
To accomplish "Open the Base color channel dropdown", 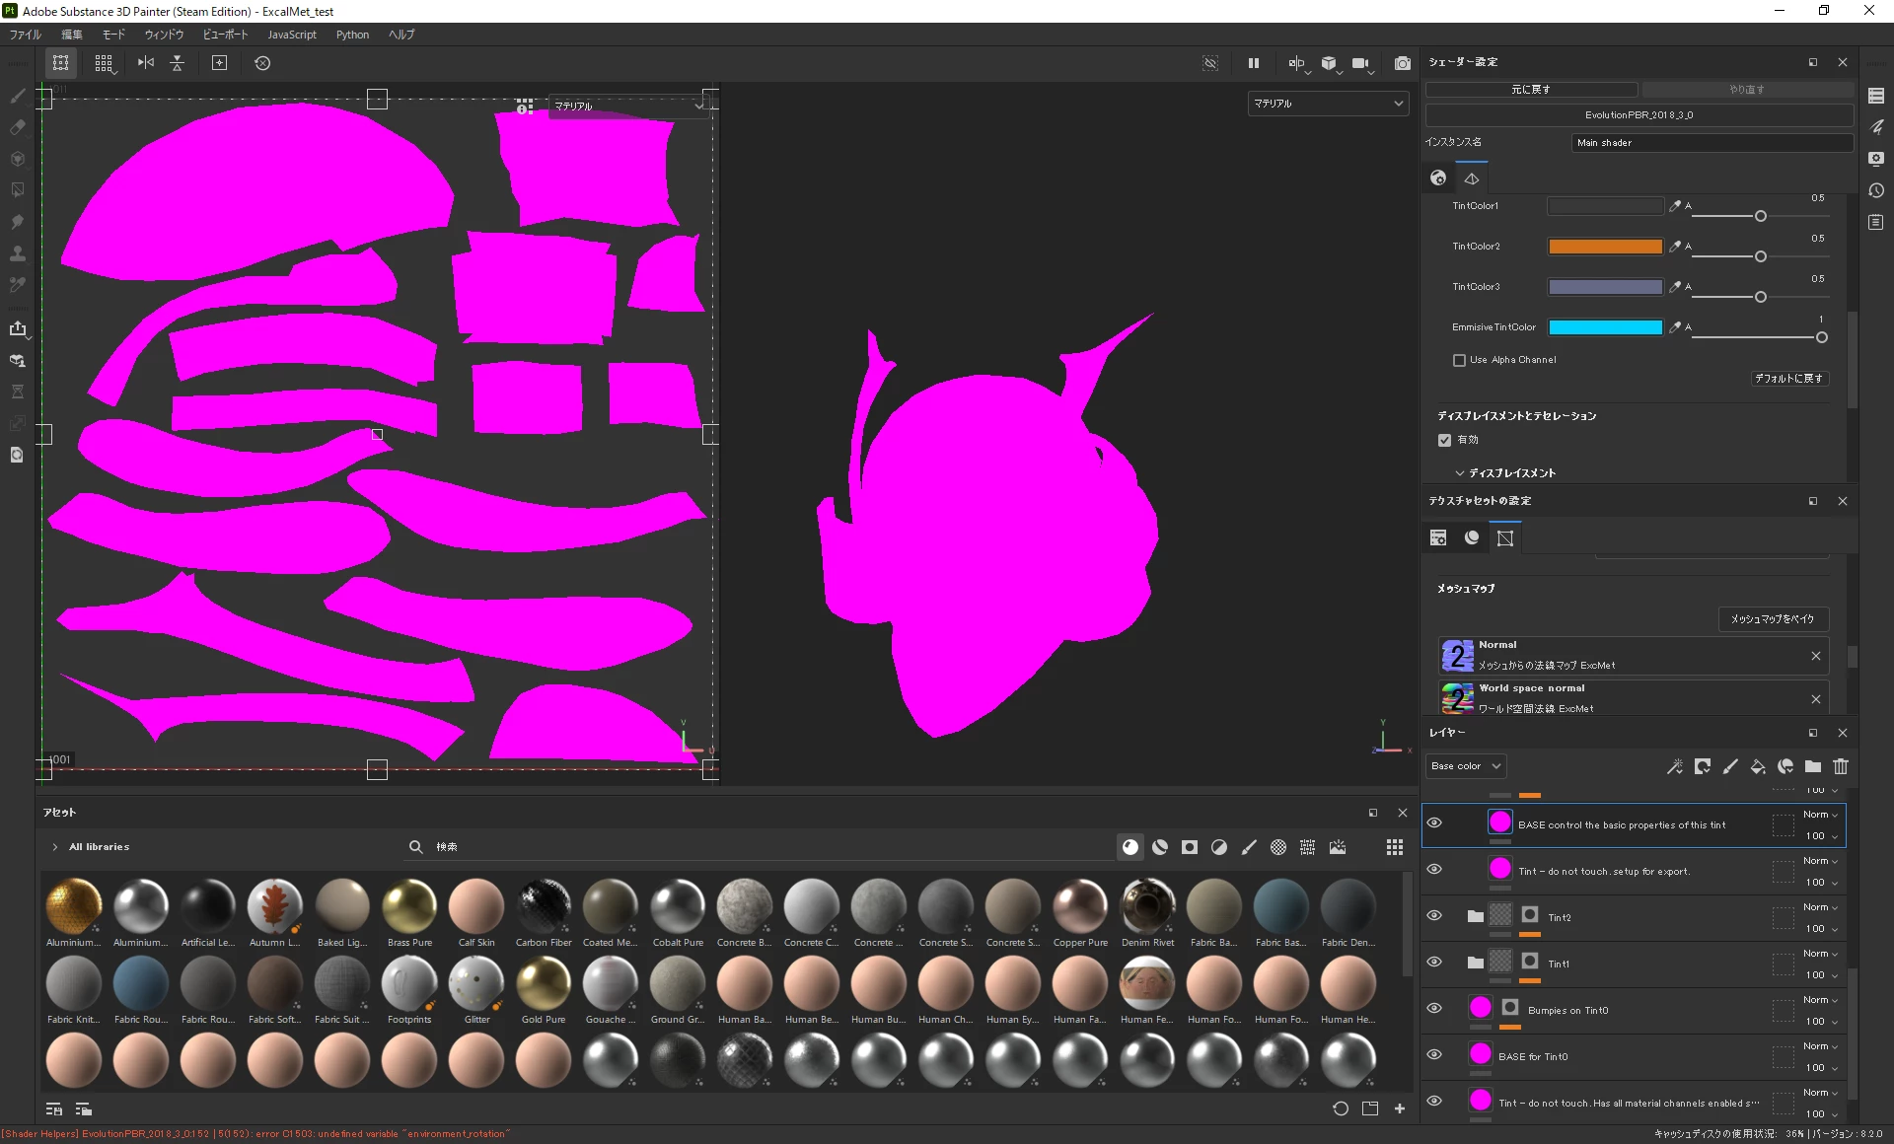I will [x=1466, y=766].
